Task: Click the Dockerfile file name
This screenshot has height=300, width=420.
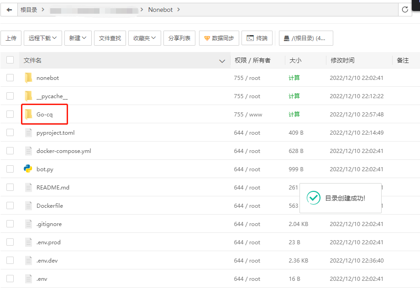Action: pos(50,206)
